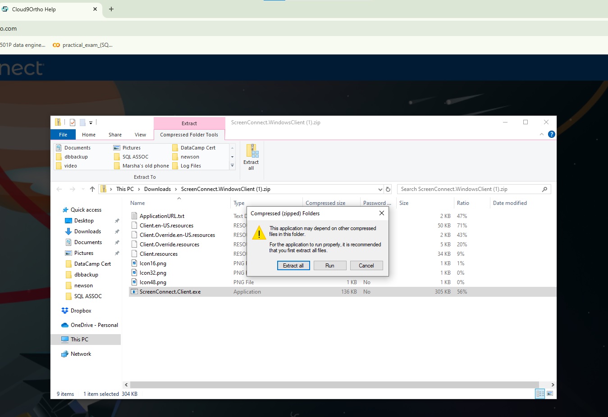Open Pictures in navigation pane
The image size is (608, 417).
click(x=83, y=253)
